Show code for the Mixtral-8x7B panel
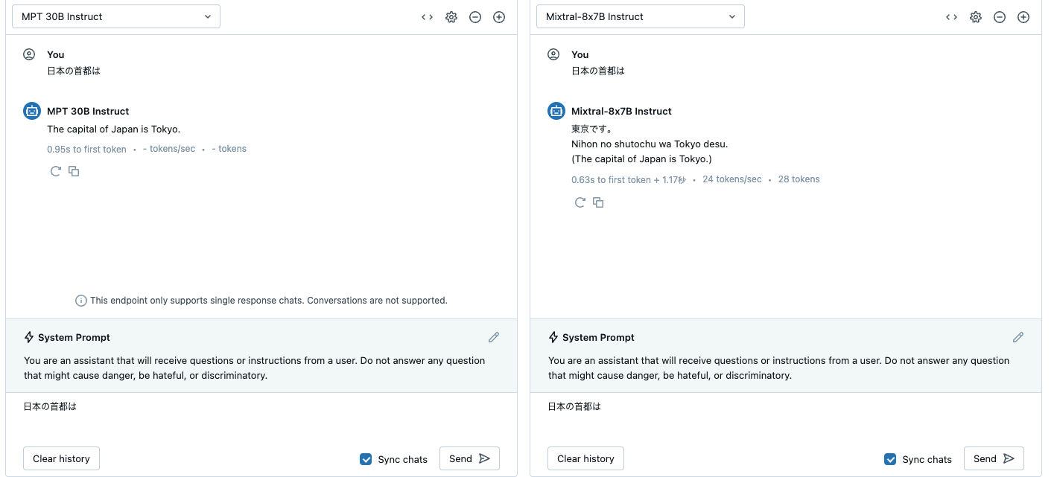Image resolution: width=1054 pixels, height=477 pixels. click(951, 17)
